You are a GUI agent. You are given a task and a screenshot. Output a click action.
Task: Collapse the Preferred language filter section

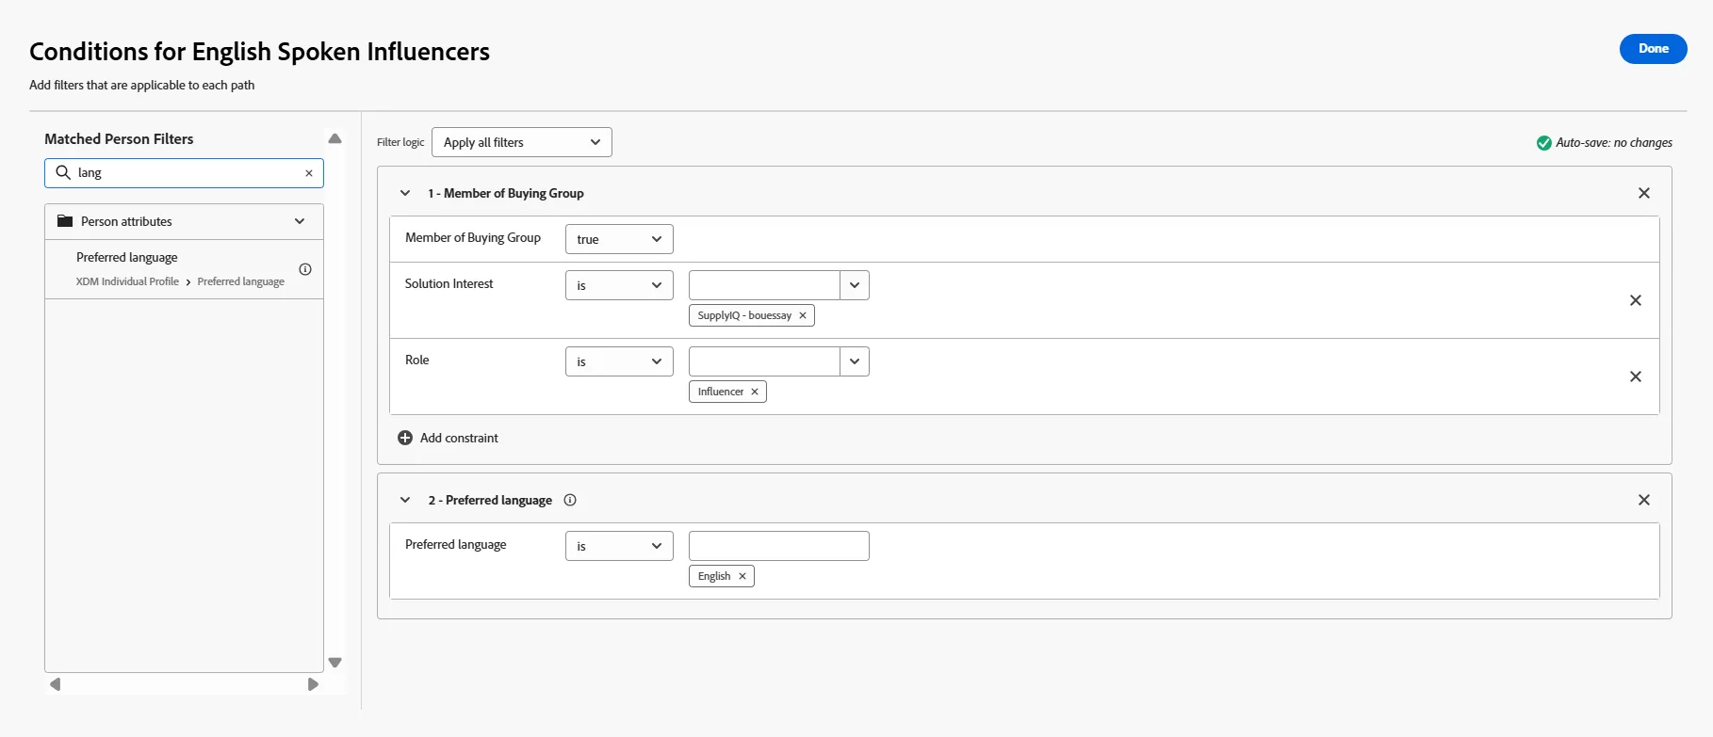tap(405, 500)
